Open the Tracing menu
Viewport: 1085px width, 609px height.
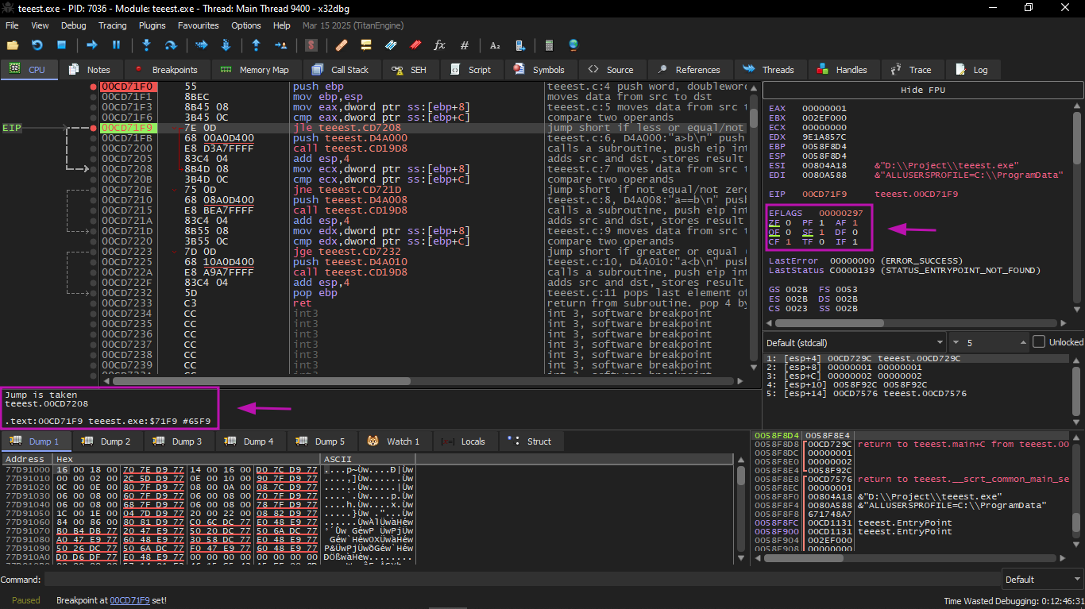coord(112,25)
